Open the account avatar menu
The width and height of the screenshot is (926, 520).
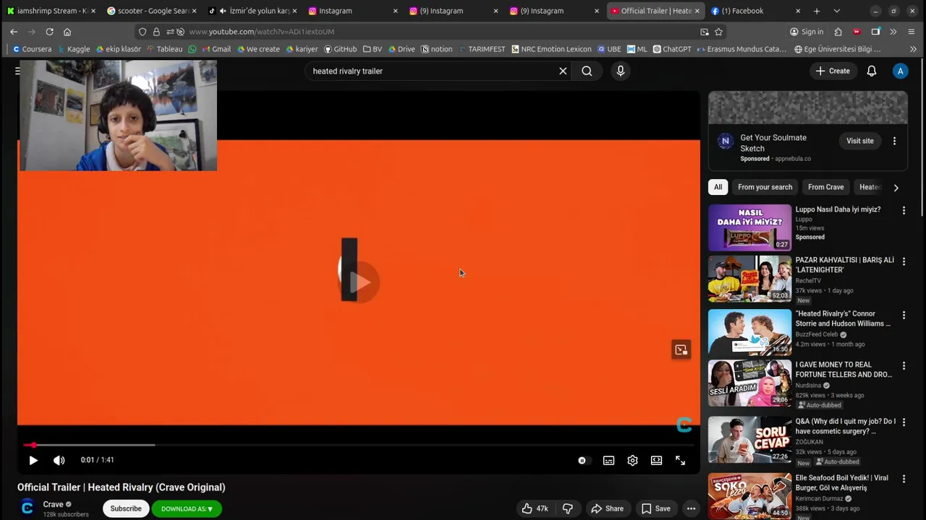(x=900, y=71)
